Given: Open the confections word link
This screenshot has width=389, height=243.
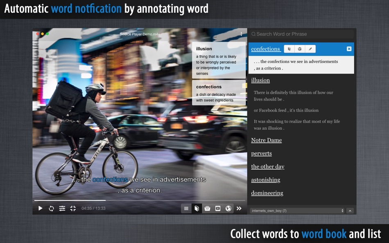Looking at the screenshot, I should click(266, 49).
